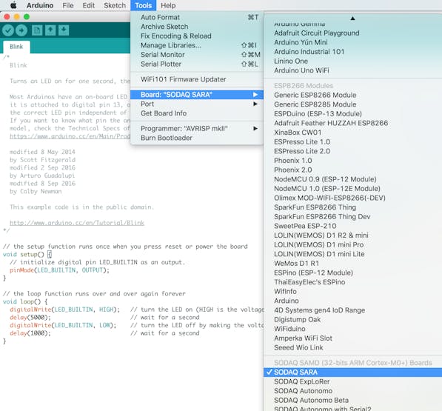The height and width of the screenshot is (411, 442).
Task: Select SODAQ ExpLoRer board
Action: pyautogui.click(x=353, y=381)
